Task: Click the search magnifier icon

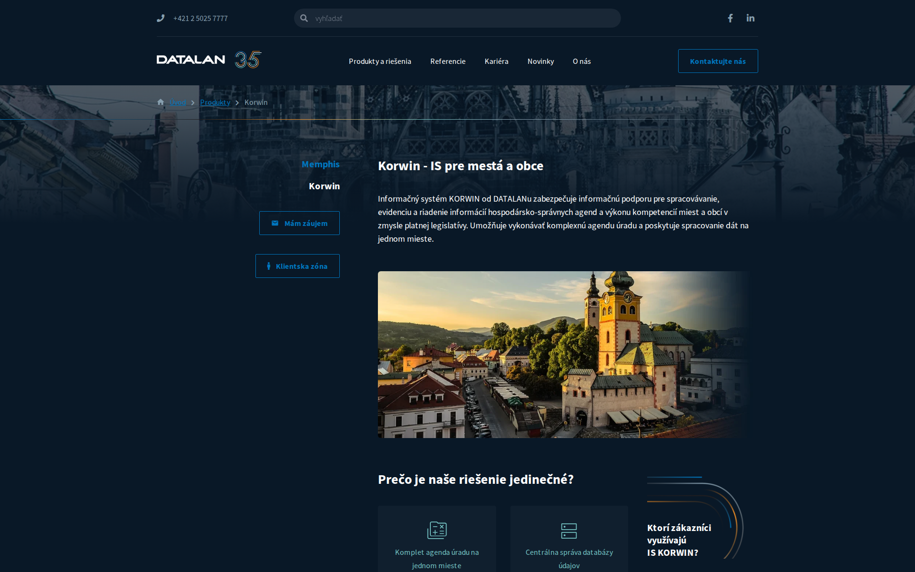Action: (x=304, y=18)
